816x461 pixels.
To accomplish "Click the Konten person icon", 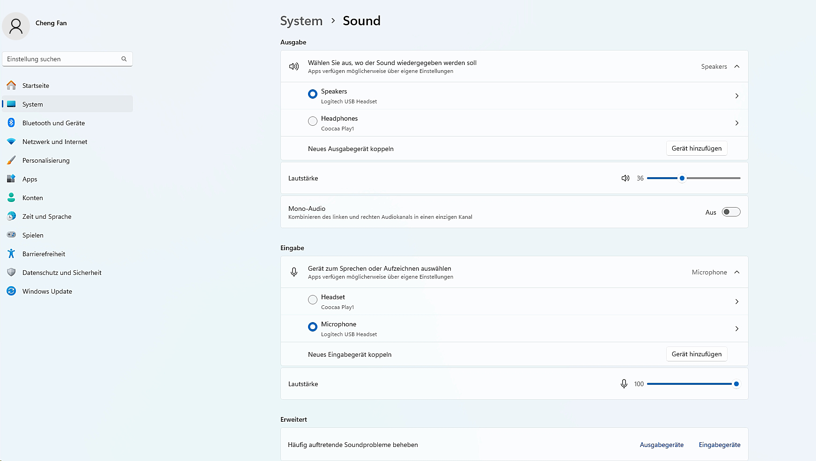I will tap(11, 197).
